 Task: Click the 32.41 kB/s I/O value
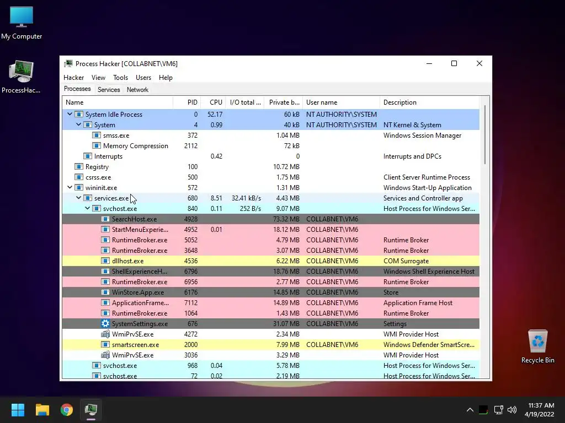(246, 198)
